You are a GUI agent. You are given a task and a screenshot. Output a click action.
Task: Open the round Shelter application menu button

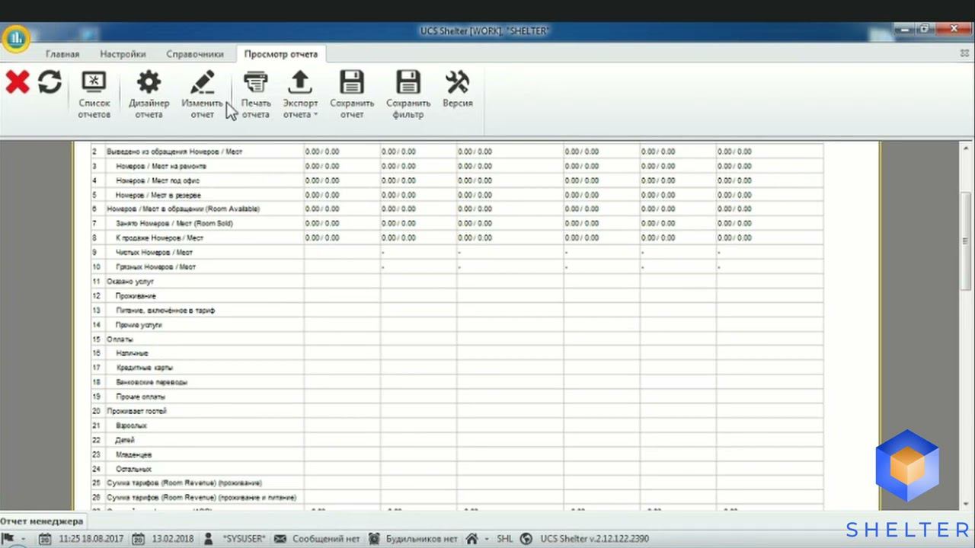point(15,38)
